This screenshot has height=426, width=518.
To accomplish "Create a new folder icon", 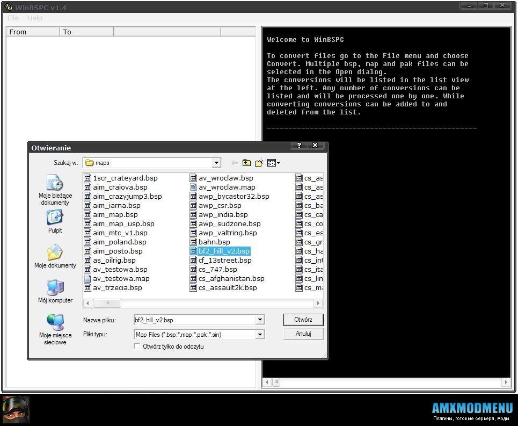I will (x=259, y=163).
